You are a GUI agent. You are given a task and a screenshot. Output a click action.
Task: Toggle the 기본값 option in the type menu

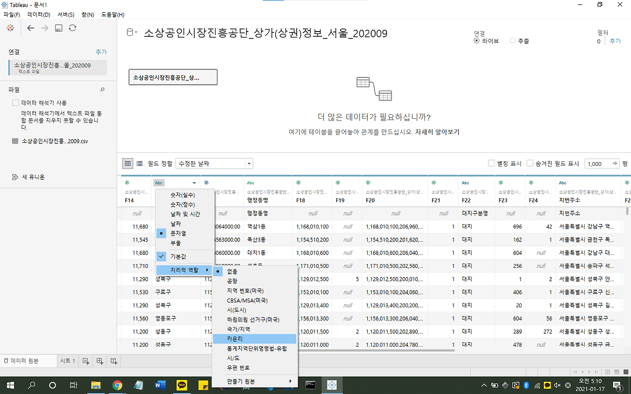[185, 256]
